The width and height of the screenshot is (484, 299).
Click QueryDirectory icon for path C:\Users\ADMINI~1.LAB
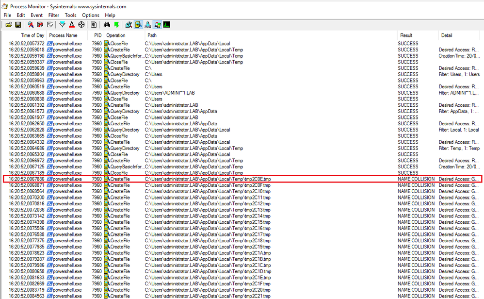click(107, 93)
